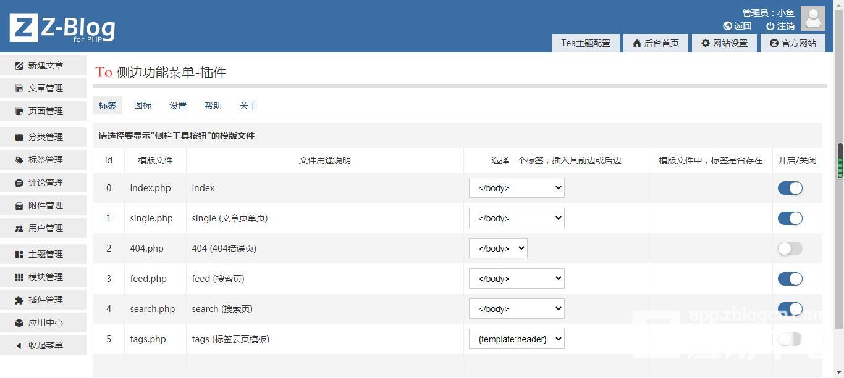Switch to the 图标 tab
This screenshot has height=378, width=844.
click(143, 105)
